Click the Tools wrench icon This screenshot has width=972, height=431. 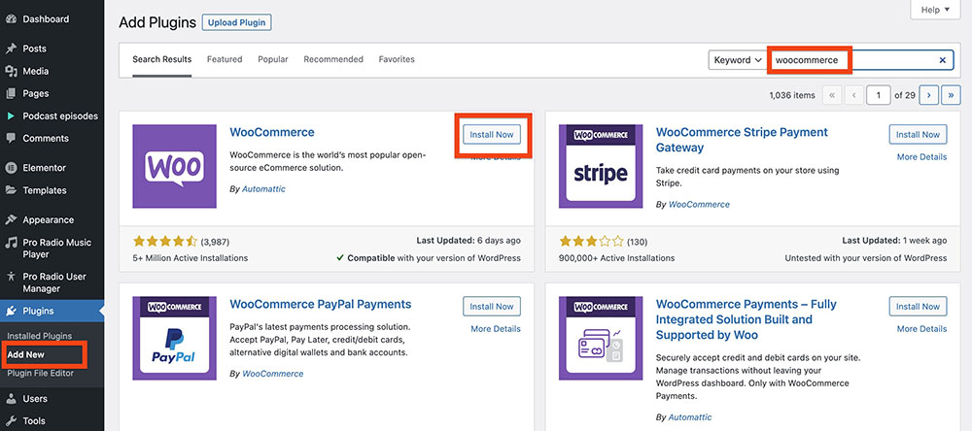pos(11,421)
